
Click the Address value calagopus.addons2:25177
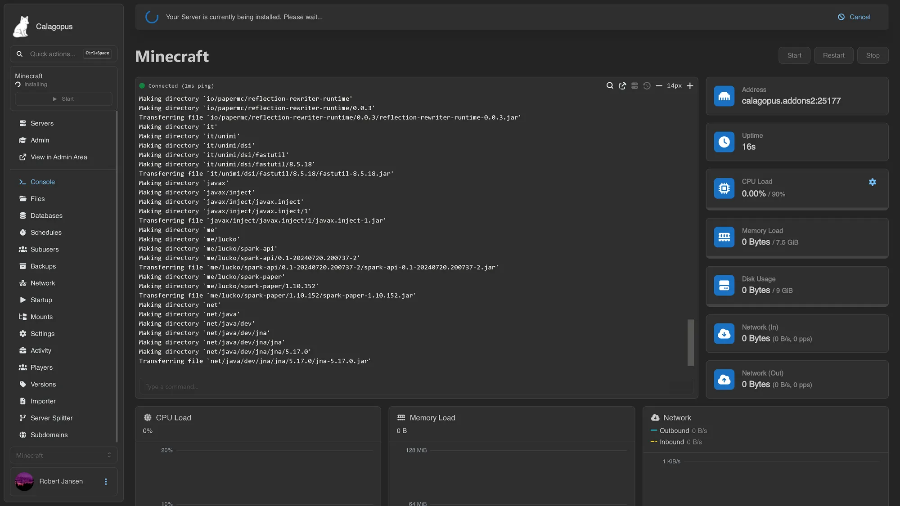(791, 101)
